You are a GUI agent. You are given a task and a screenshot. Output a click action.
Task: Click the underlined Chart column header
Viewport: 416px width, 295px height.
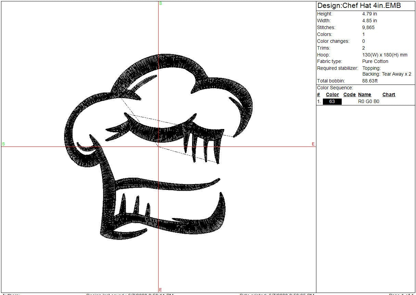click(389, 95)
